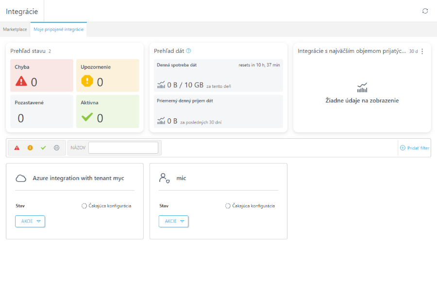
Task: Toggle the green active status filter
Action: [x=43, y=148]
